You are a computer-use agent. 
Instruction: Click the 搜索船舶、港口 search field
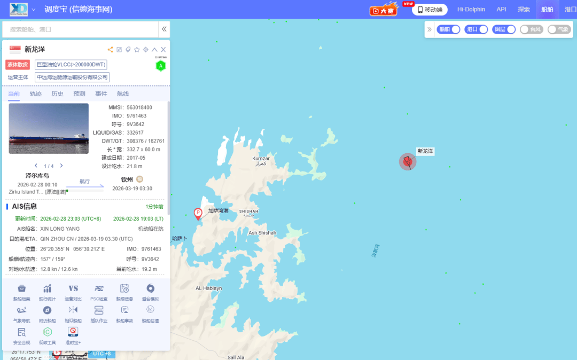click(x=80, y=29)
